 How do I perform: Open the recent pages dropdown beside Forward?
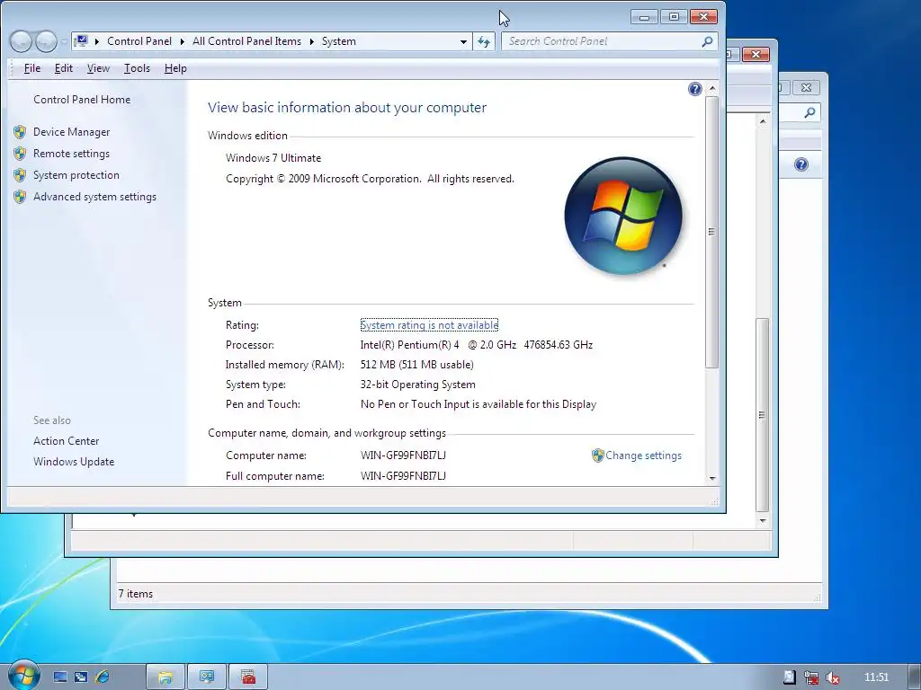click(64, 42)
